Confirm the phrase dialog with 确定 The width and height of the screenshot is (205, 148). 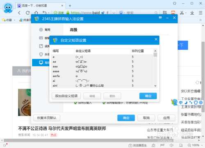(x=148, y=96)
